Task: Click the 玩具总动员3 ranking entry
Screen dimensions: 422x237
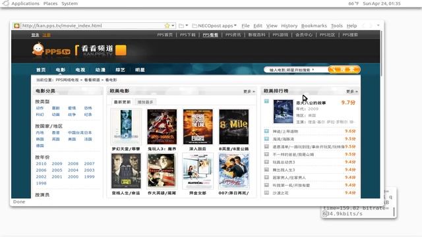Action: [284, 163]
